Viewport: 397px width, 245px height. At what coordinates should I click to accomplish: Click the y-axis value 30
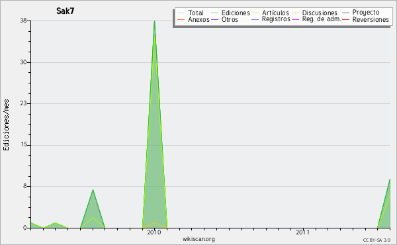click(x=24, y=62)
